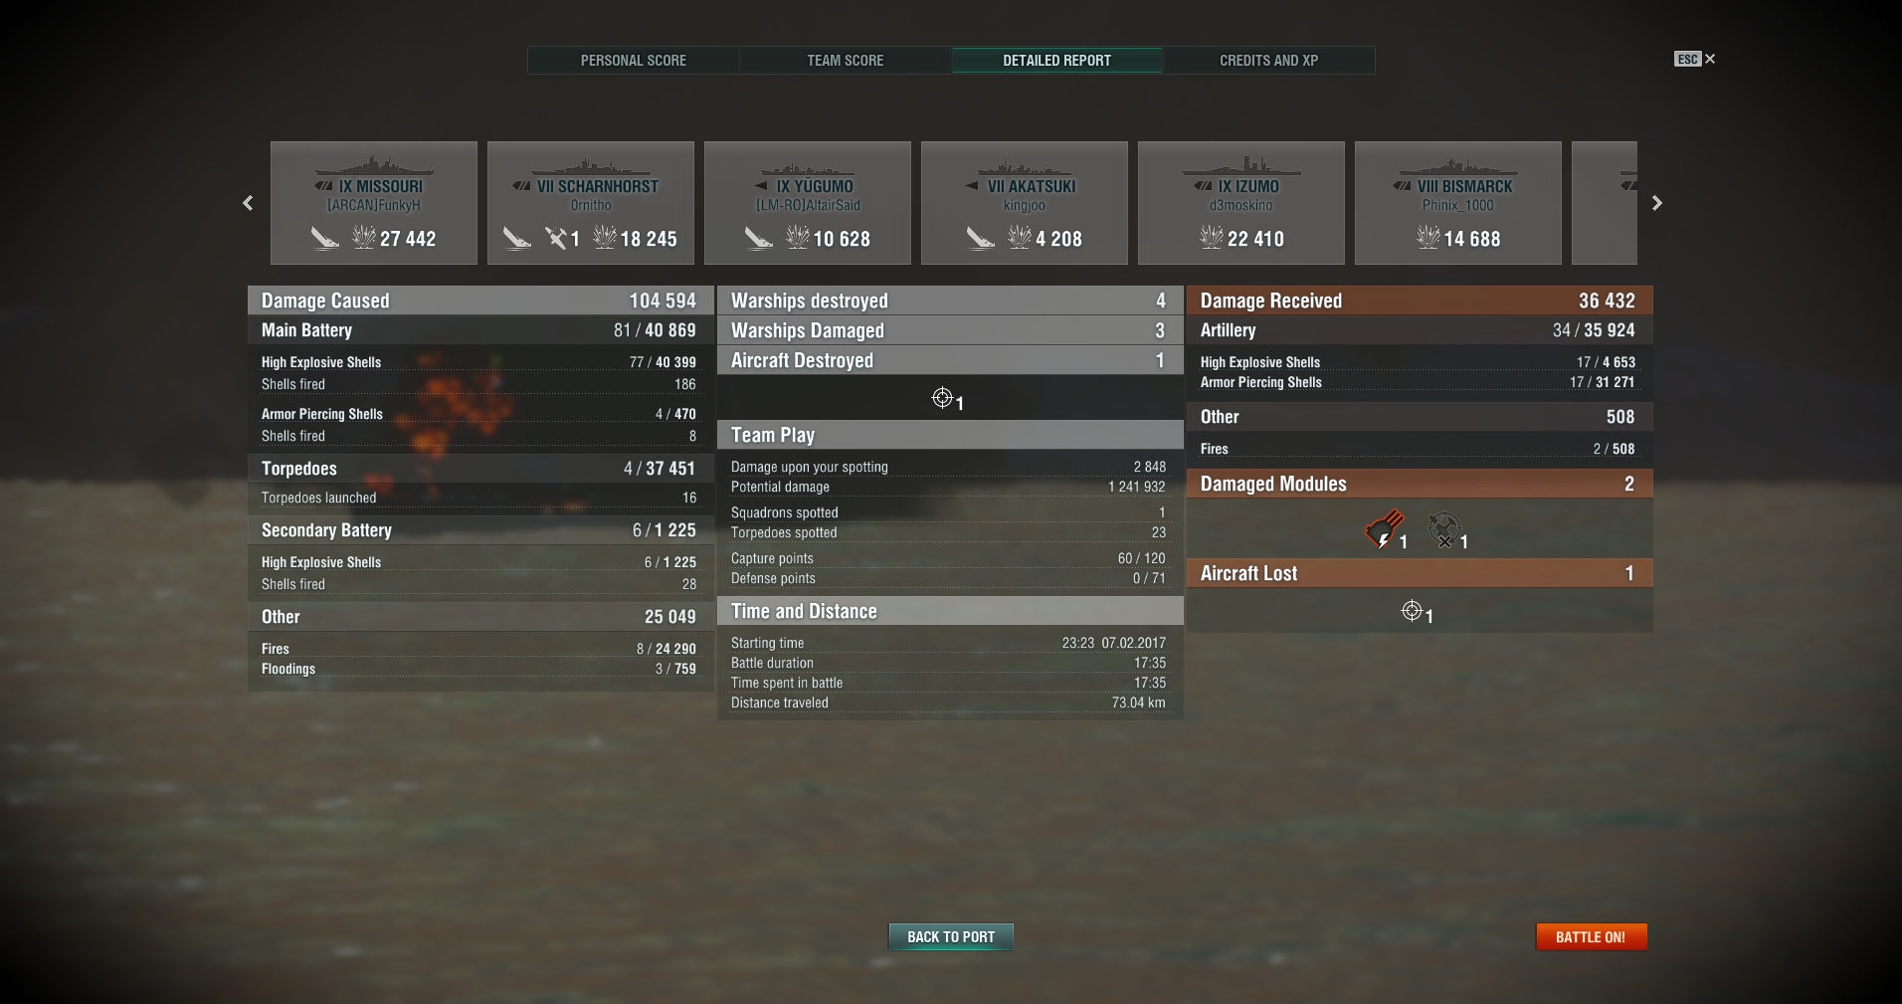Select the IX Izumo ship card
The height and width of the screenshot is (1004, 1902).
coord(1241,203)
